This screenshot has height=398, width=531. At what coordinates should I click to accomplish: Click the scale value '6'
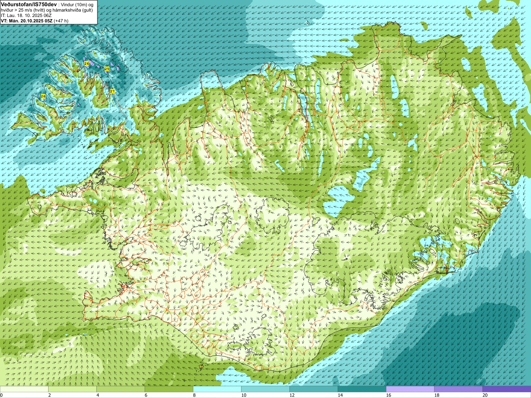click(146, 395)
